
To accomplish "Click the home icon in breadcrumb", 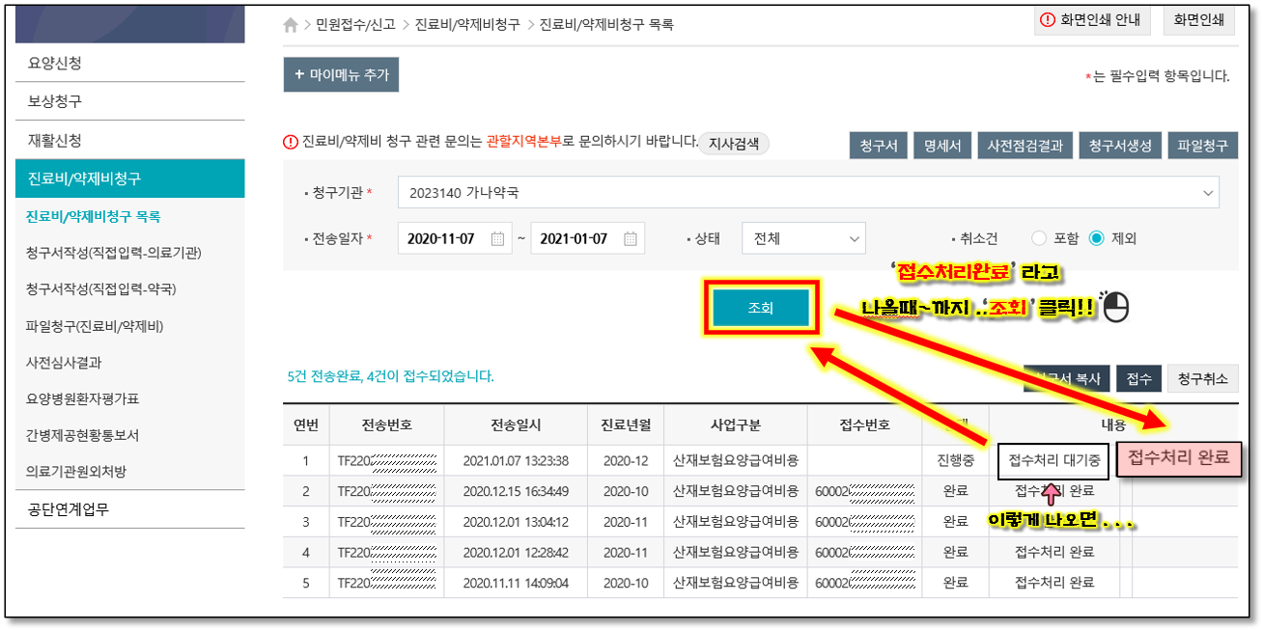I will (x=291, y=25).
